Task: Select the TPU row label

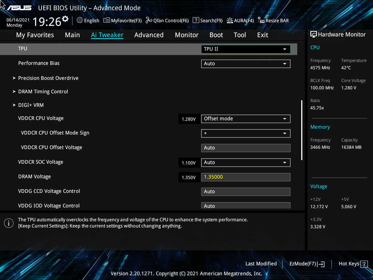Action: click(23, 48)
